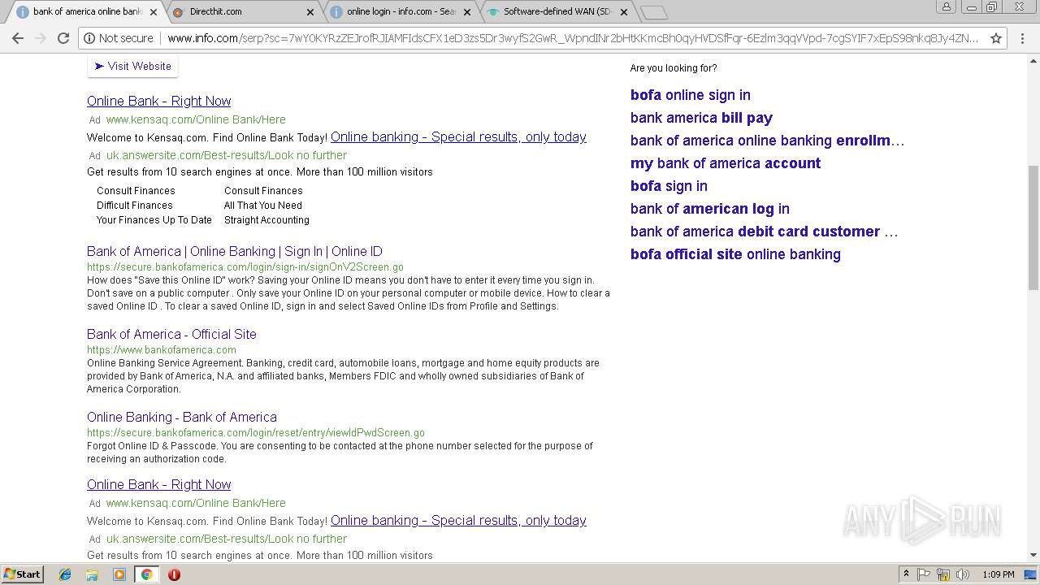Search suggestion 'bank america bill pay'
This screenshot has width=1040, height=585.
click(701, 118)
